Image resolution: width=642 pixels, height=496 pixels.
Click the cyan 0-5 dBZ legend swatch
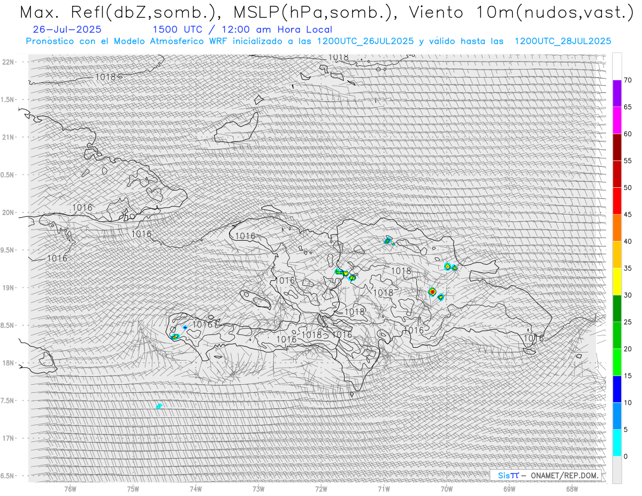pyautogui.click(x=617, y=442)
